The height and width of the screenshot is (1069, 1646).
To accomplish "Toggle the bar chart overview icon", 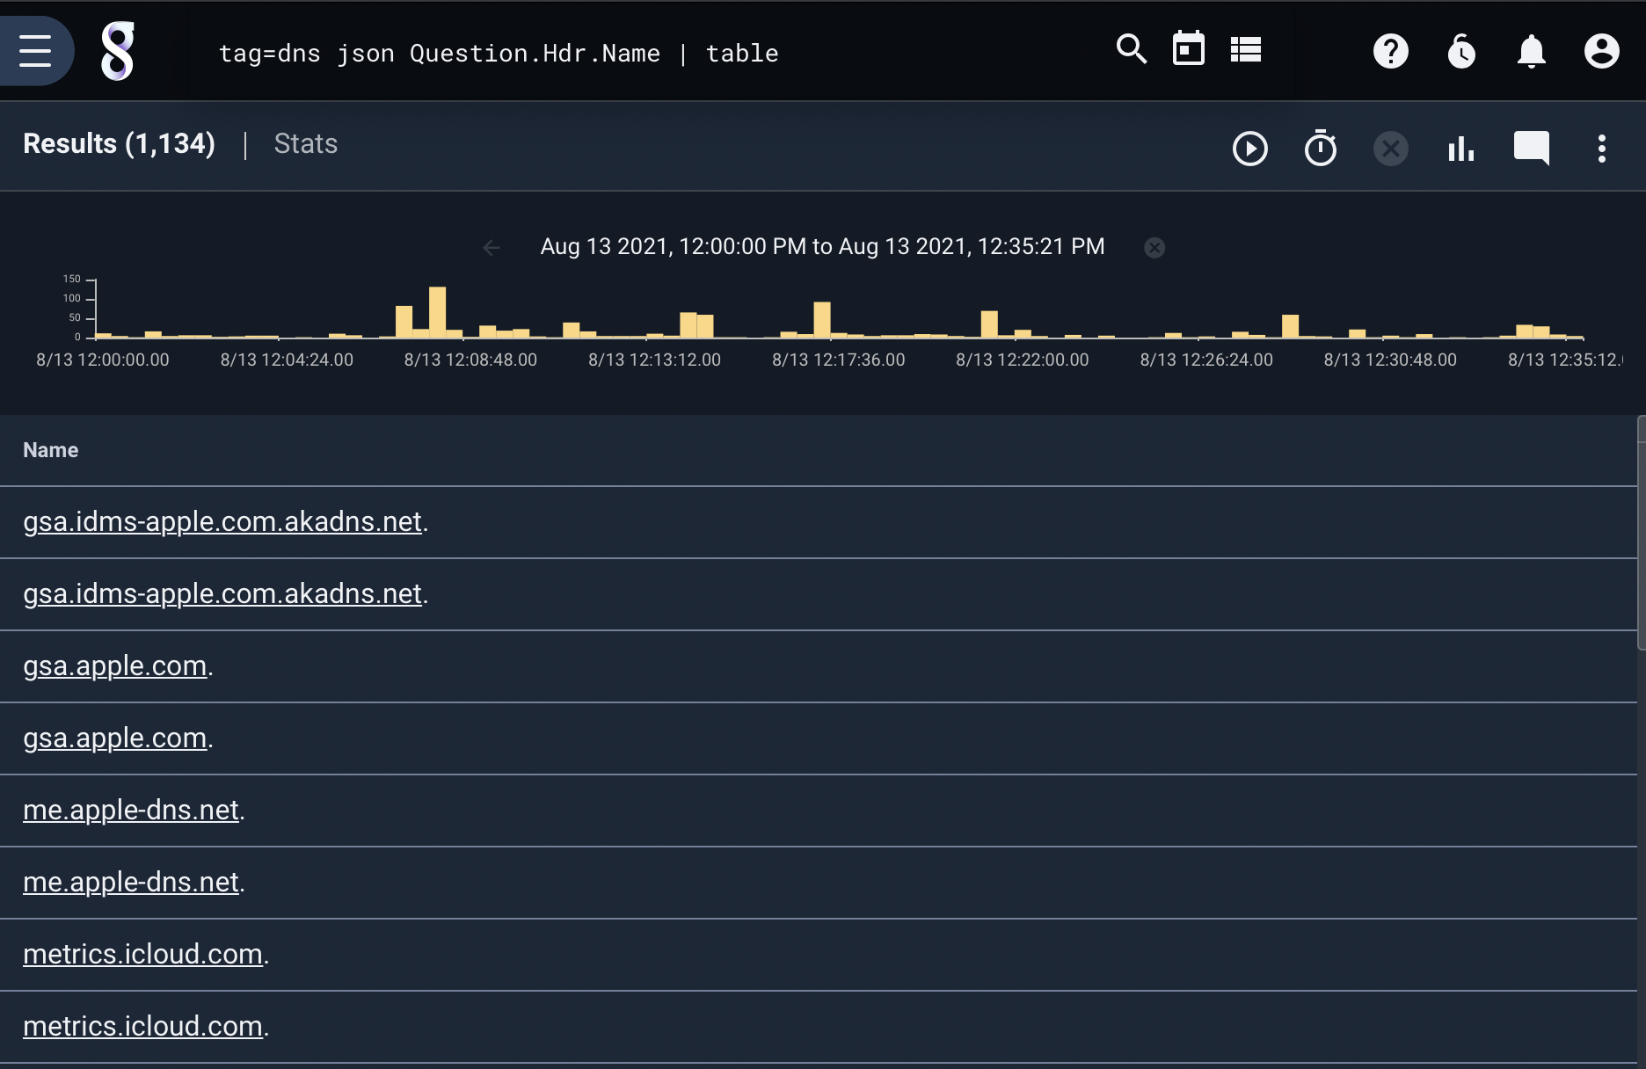I will coord(1461,149).
